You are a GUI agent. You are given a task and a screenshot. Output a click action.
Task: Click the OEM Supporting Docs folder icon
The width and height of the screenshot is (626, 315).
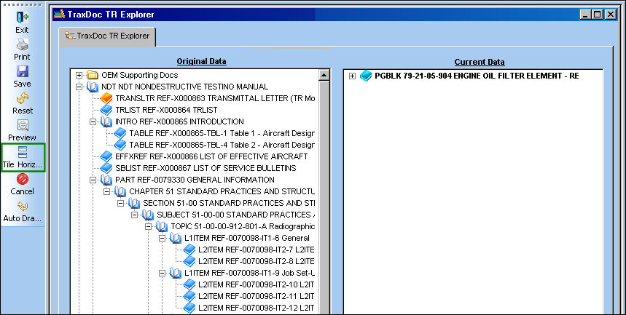[93, 75]
